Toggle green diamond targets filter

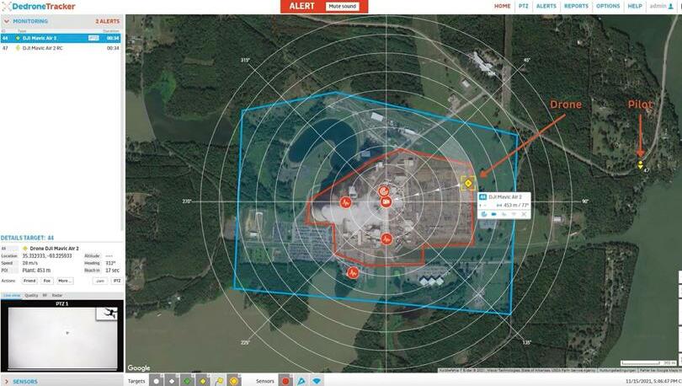(188, 381)
